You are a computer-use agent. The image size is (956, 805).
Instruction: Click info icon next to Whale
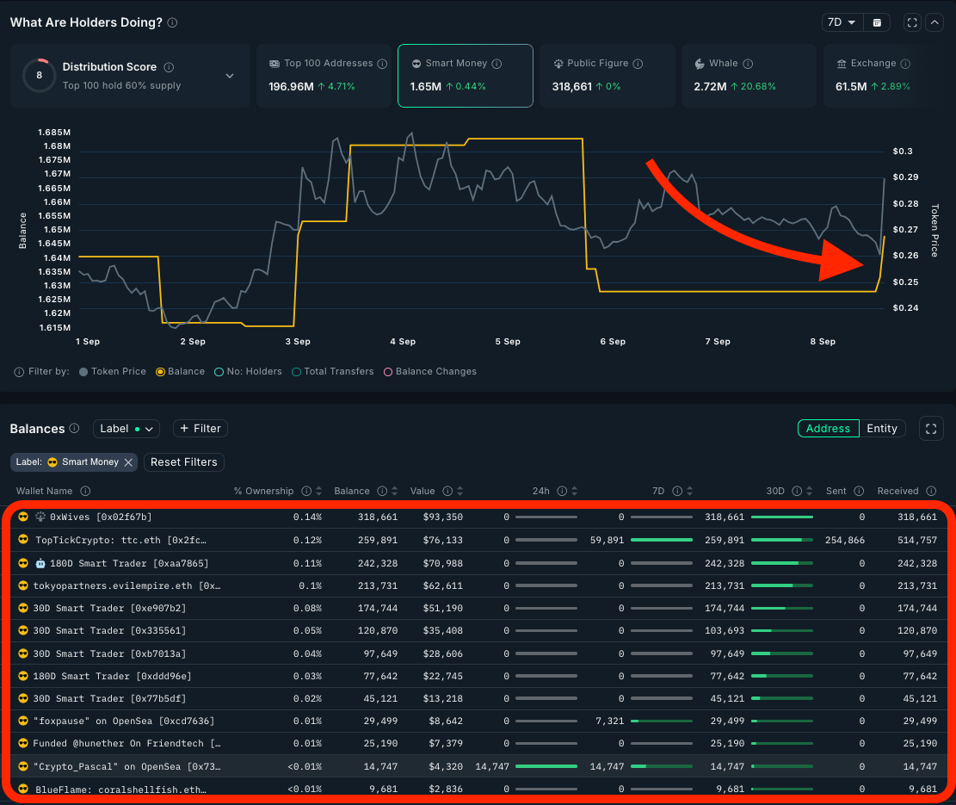tap(748, 64)
